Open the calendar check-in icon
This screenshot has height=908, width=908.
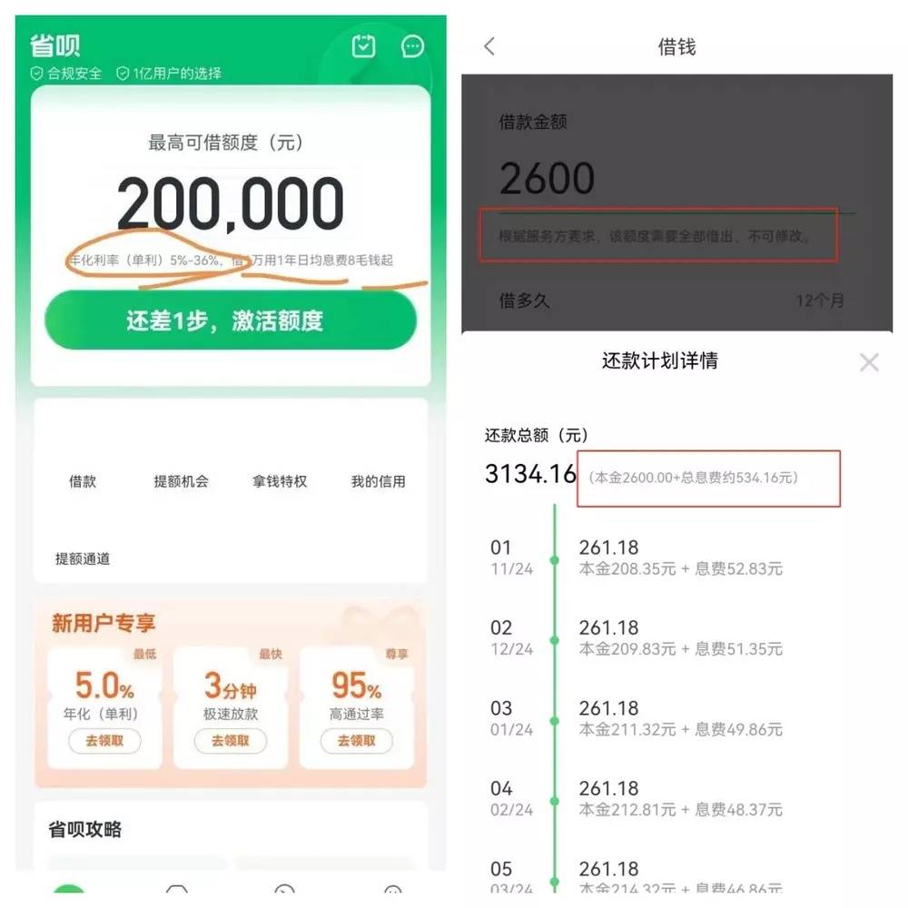(364, 46)
